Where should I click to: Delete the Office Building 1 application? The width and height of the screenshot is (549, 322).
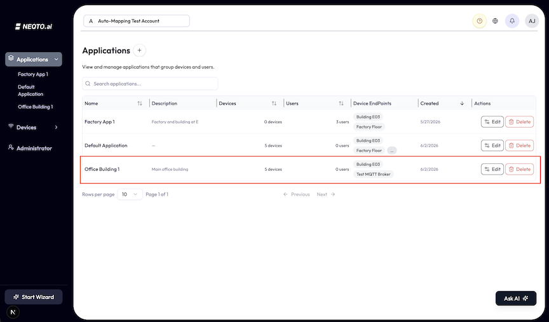[520, 169]
